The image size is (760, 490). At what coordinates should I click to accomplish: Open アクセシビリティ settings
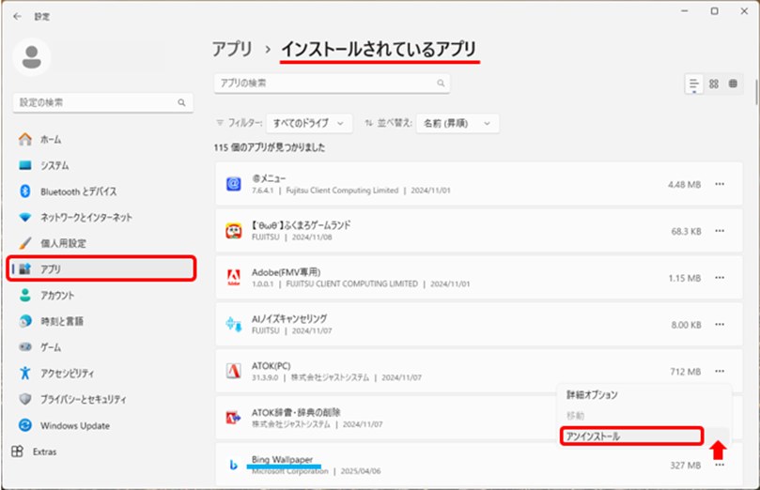tap(101, 374)
